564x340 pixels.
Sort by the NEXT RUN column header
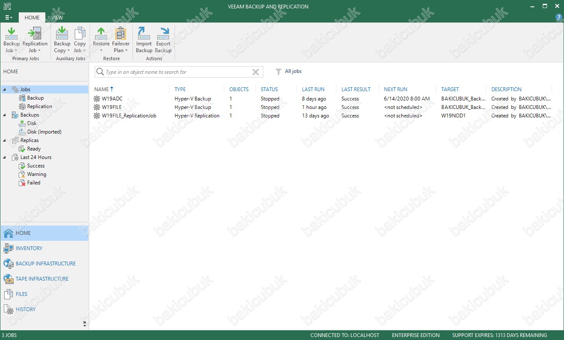395,89
